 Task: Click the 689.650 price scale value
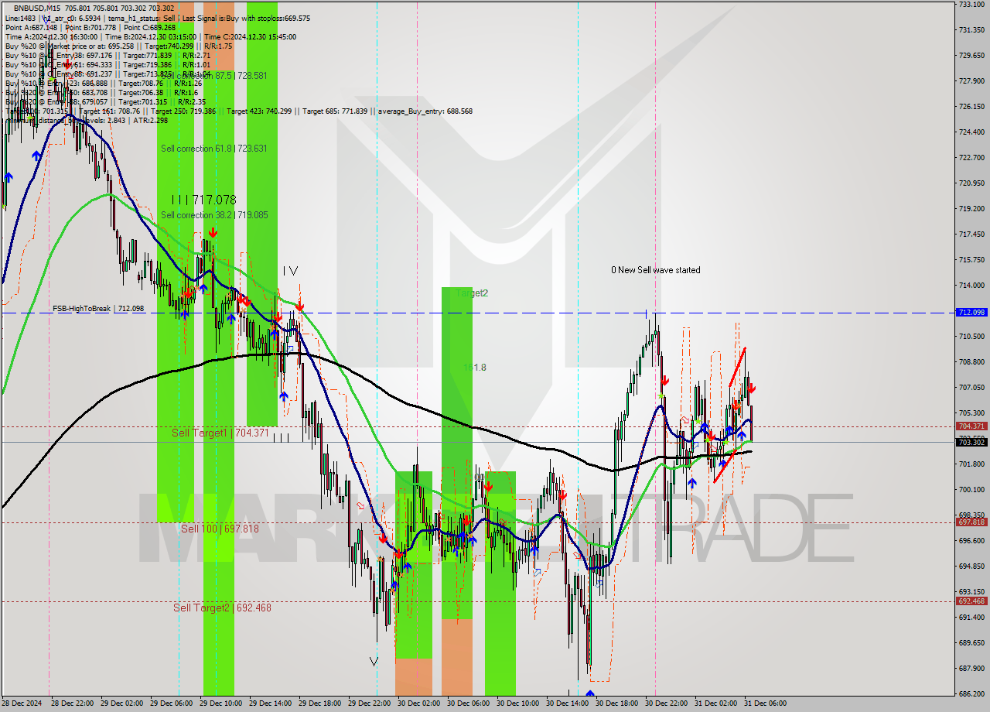(x=971, y=643)
